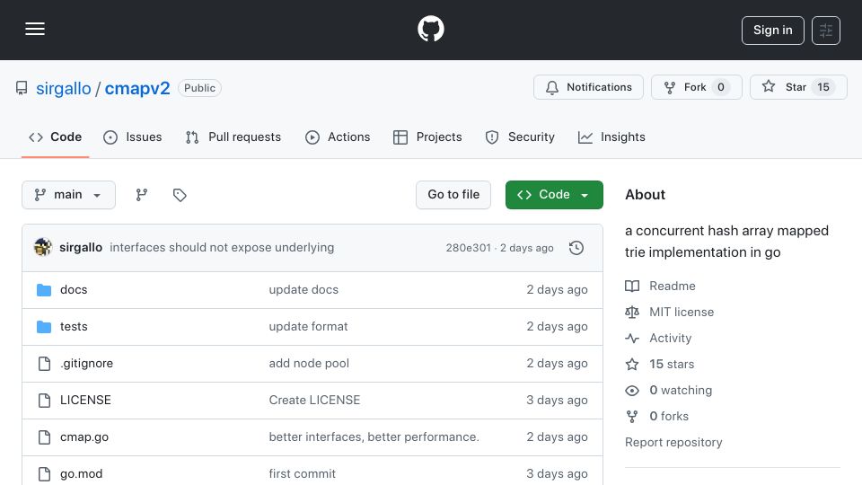Click the .gitignore file icon
This screenshot has width=862, height=485.
44,364
